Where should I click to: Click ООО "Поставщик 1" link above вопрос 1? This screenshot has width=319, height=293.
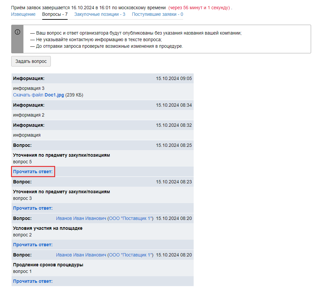tap(130, 255)
